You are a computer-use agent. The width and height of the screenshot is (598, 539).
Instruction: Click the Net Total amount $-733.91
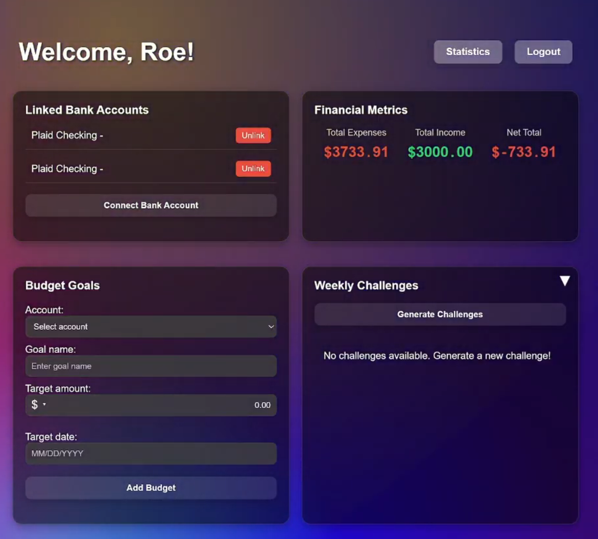click(523, 152)
